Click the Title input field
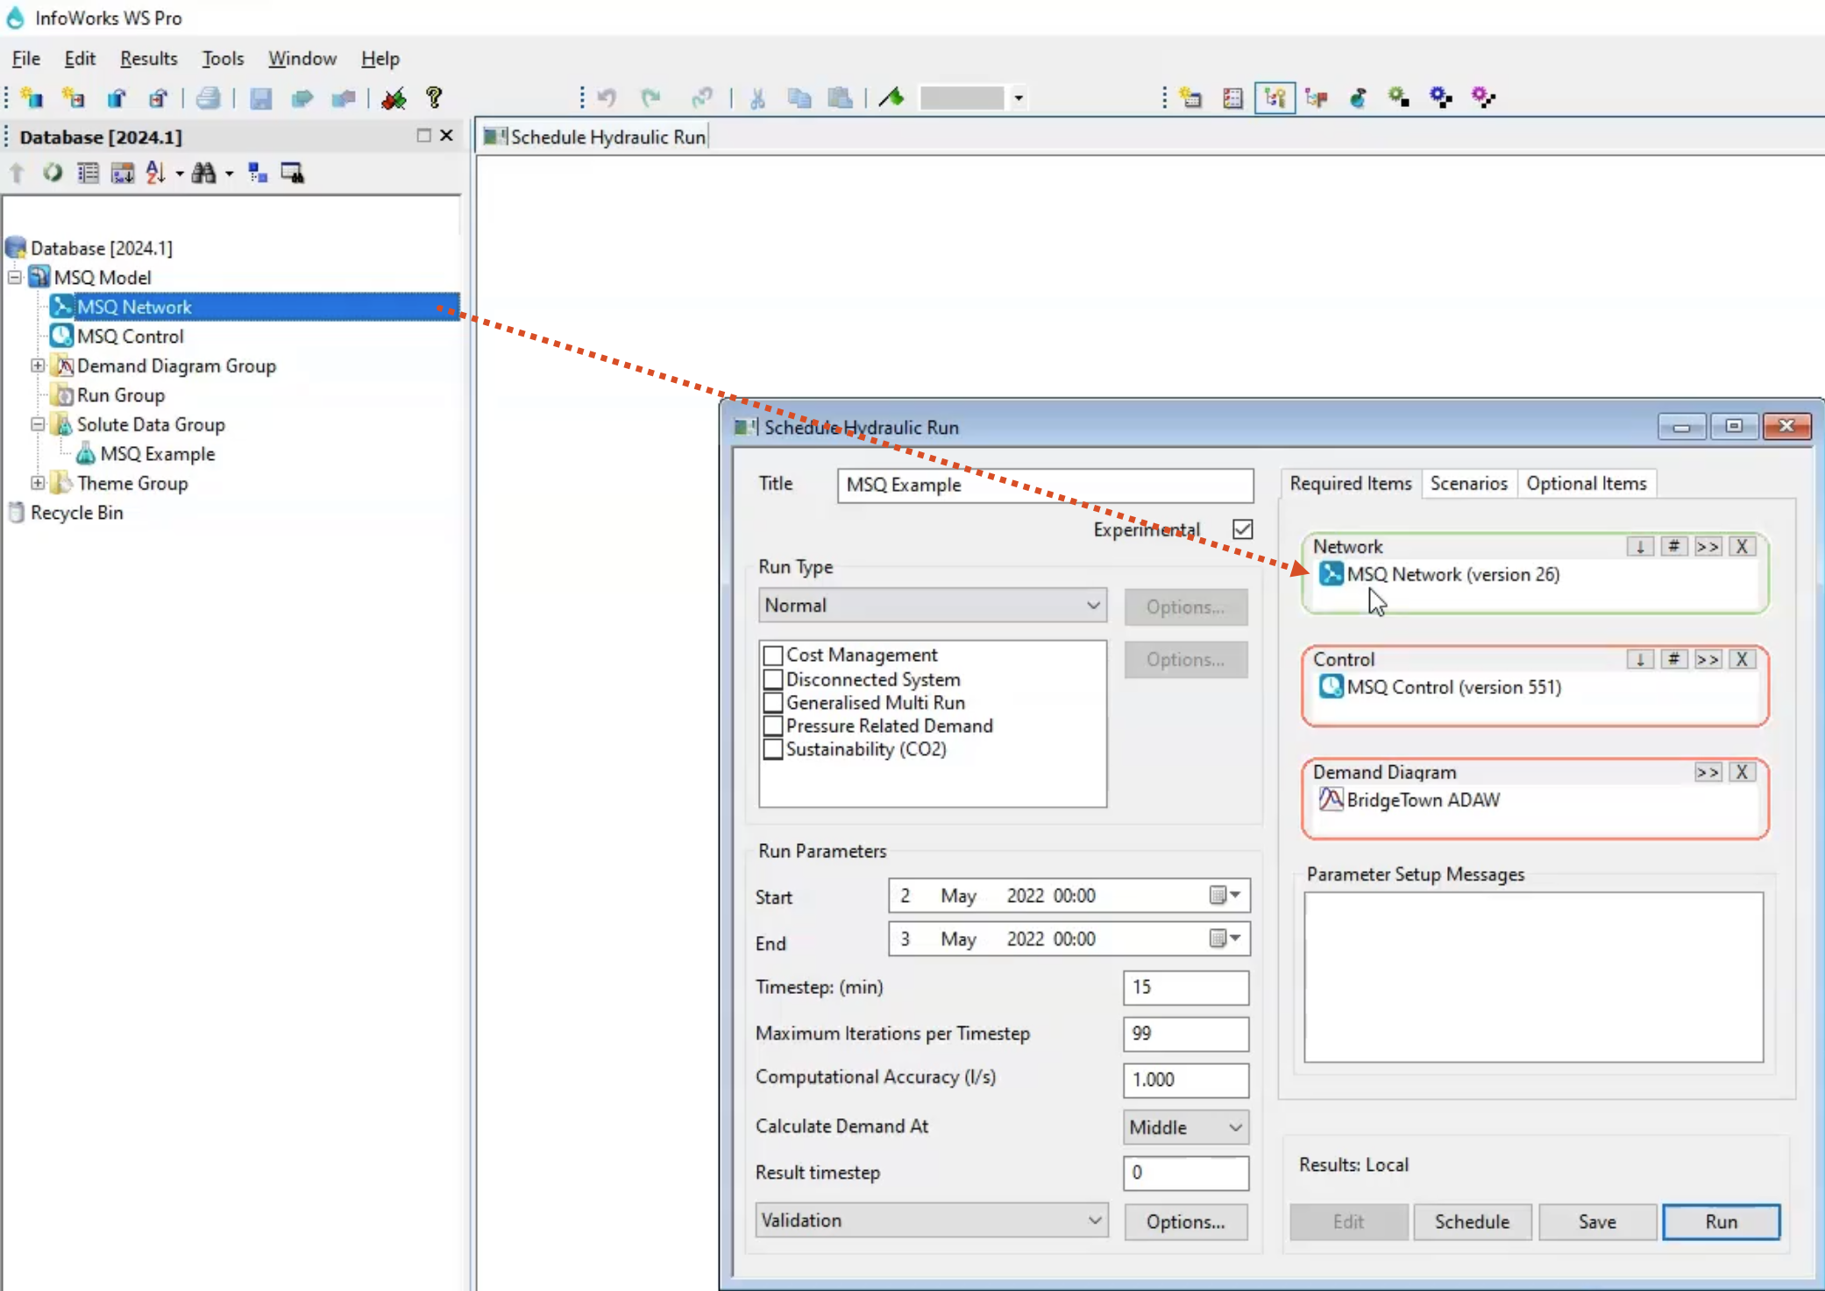1825x1291 pixels. tap(1045, 485)
